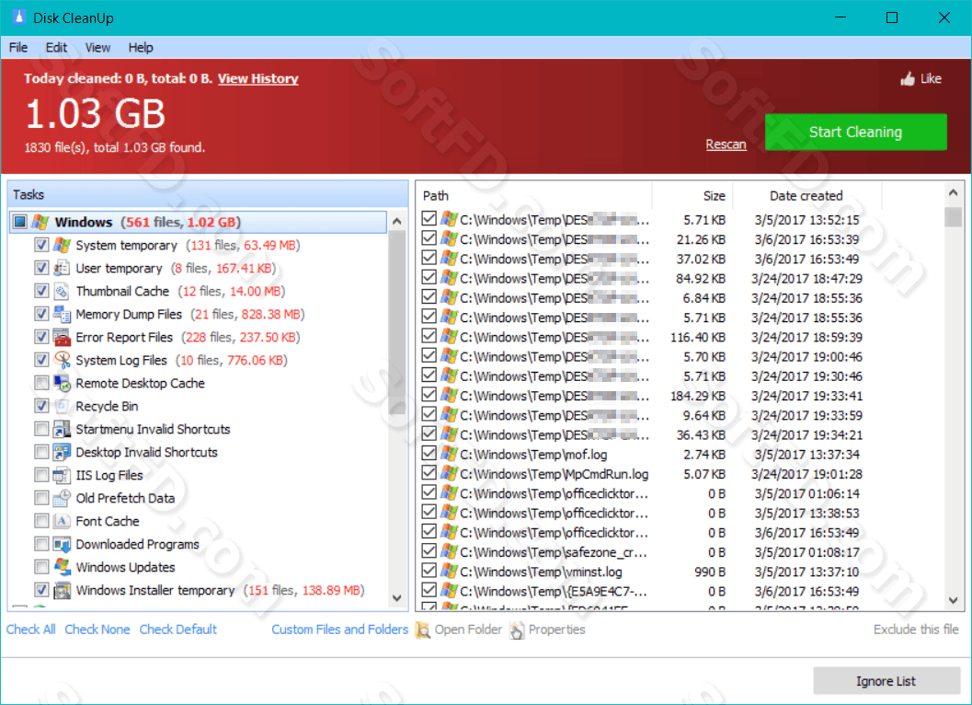Click the Tasks list scroll-down arrow
Image resolution: width=972 pixels, height=705 pixels.
click(x=397, y=598)
